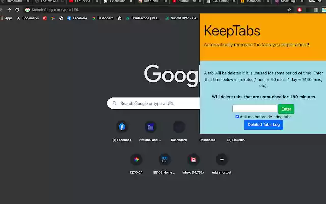The image size is (326, 204).
Task: Switch to the Extensions tab
Action: point(118,1)
